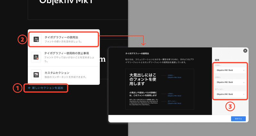Click the blue 大見出し label in the preview

171,76
